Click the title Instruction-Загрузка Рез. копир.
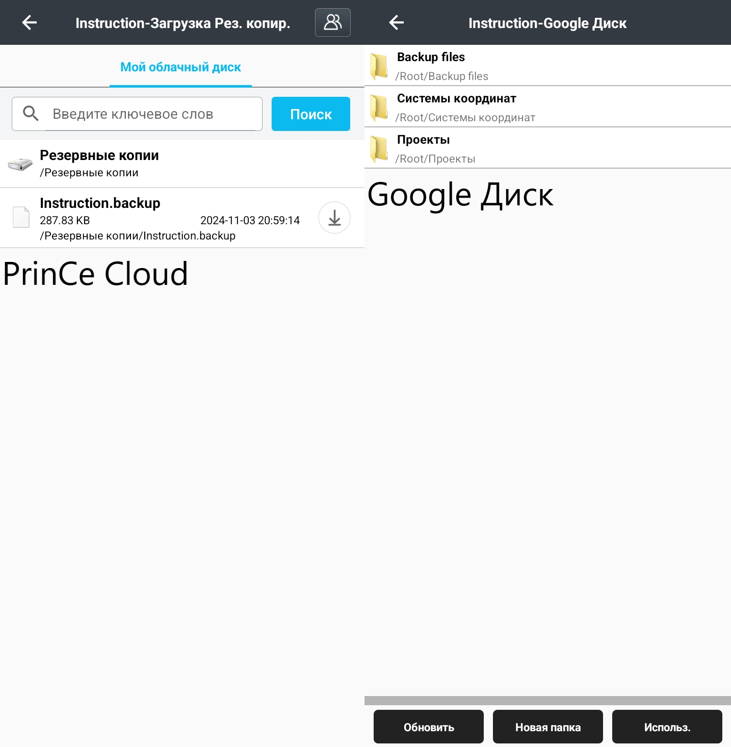 (182, 23)
